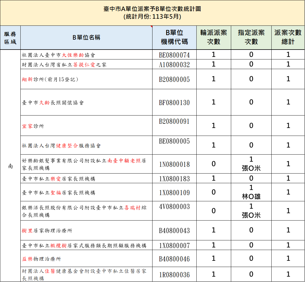Select cell 臺中市久齡長照關懷協會
Image resolution: width=305 pixels, height=282 pixels.
tap(86, 102)
